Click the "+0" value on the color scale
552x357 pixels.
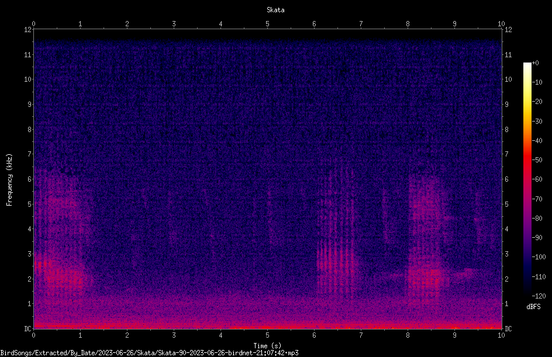tap(535, 63)
